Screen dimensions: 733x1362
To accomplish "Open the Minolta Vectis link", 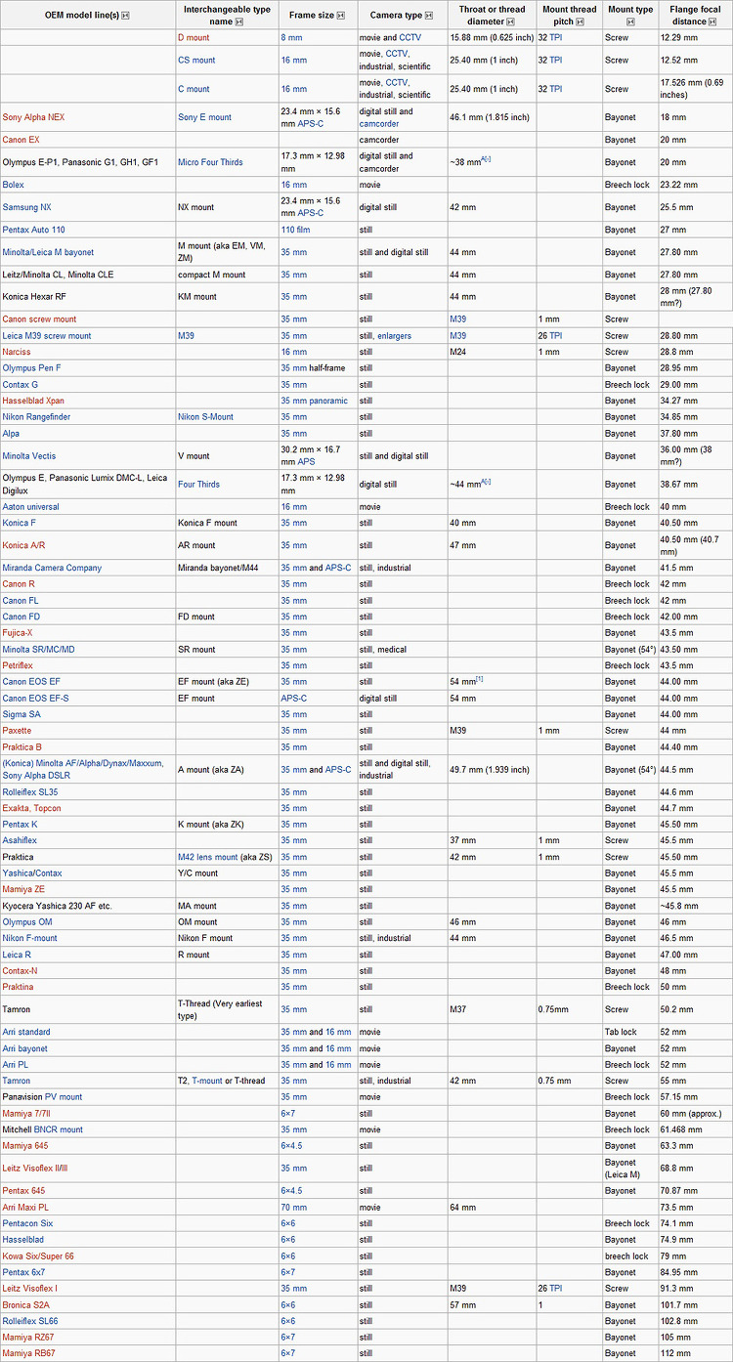I will coord(29,455).
